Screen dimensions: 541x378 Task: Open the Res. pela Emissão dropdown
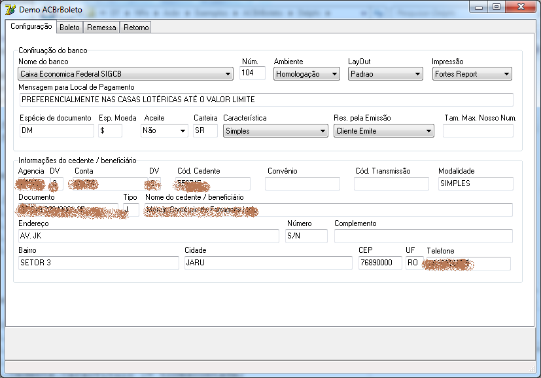click(x=383, y=131)
